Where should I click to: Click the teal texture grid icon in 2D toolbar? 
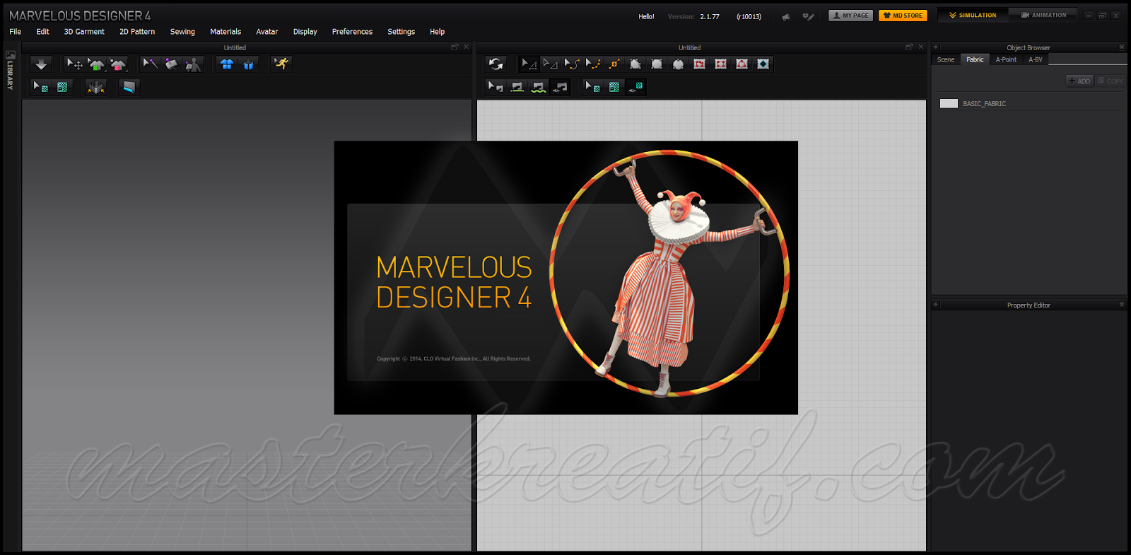(614, 87)
